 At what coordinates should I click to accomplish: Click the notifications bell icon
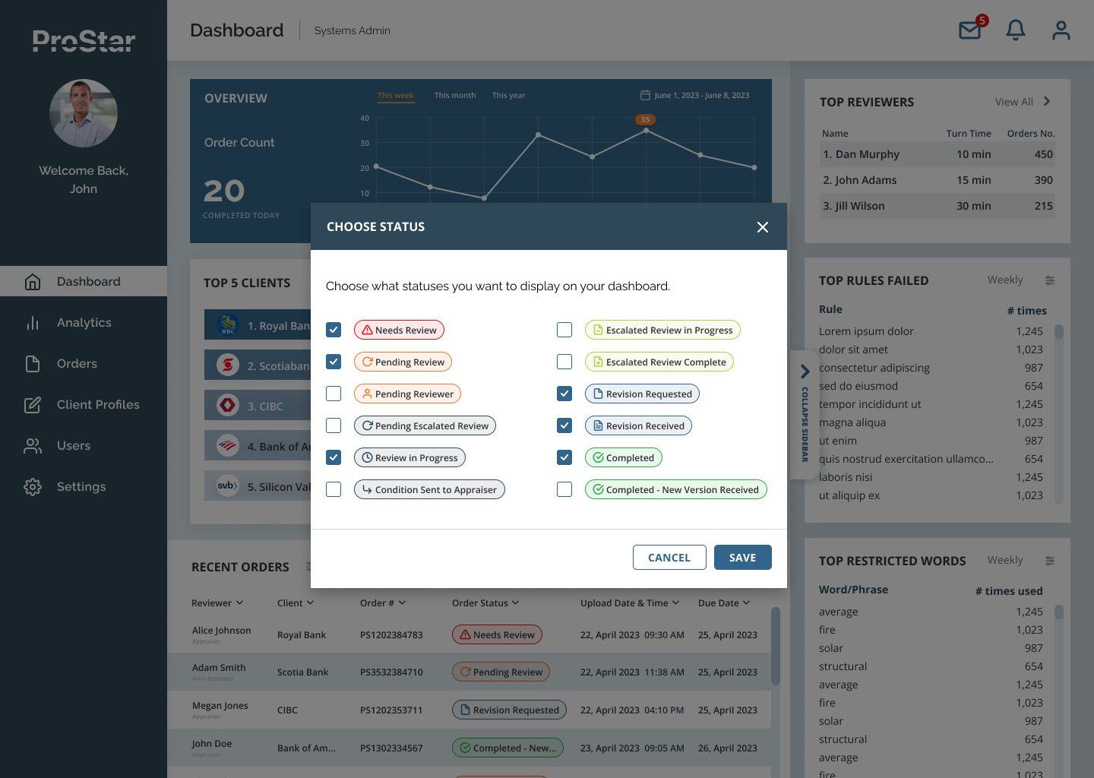click(x=1016, y=30)
